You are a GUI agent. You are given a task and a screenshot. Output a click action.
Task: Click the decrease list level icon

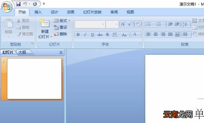pos(170,24)
